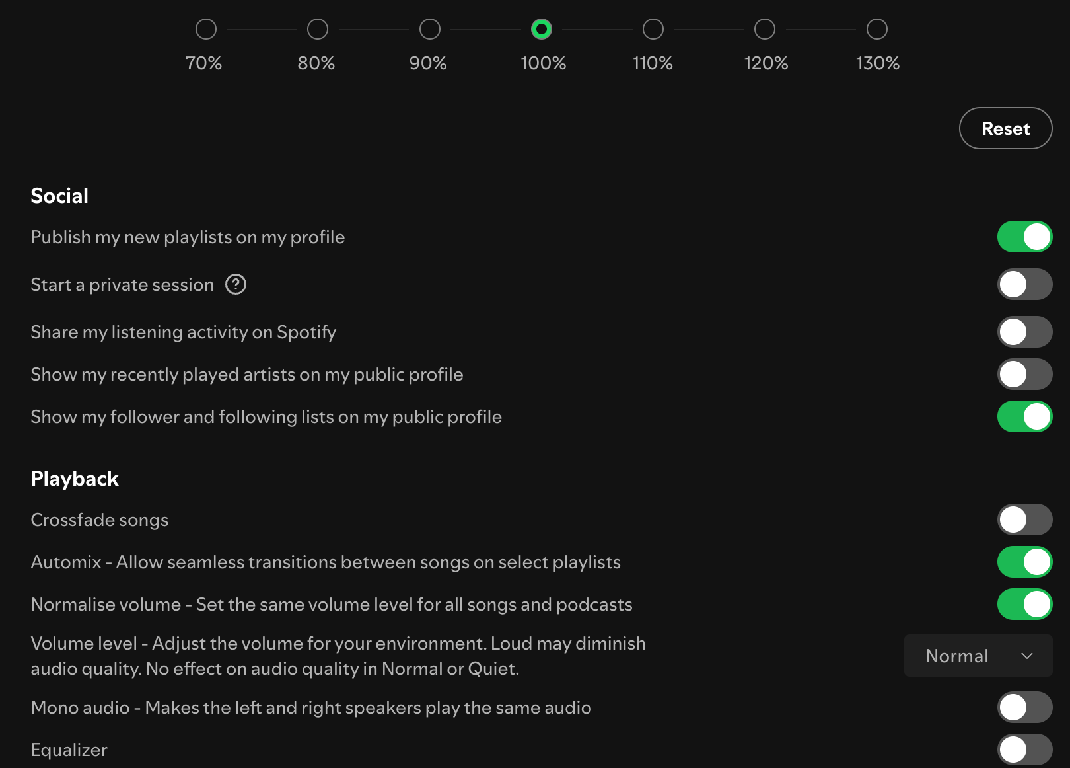Image resolution: width=1070 pixels, height=768 pixels.
Task: Choose 110% zoom level
Action: point(653,29)
